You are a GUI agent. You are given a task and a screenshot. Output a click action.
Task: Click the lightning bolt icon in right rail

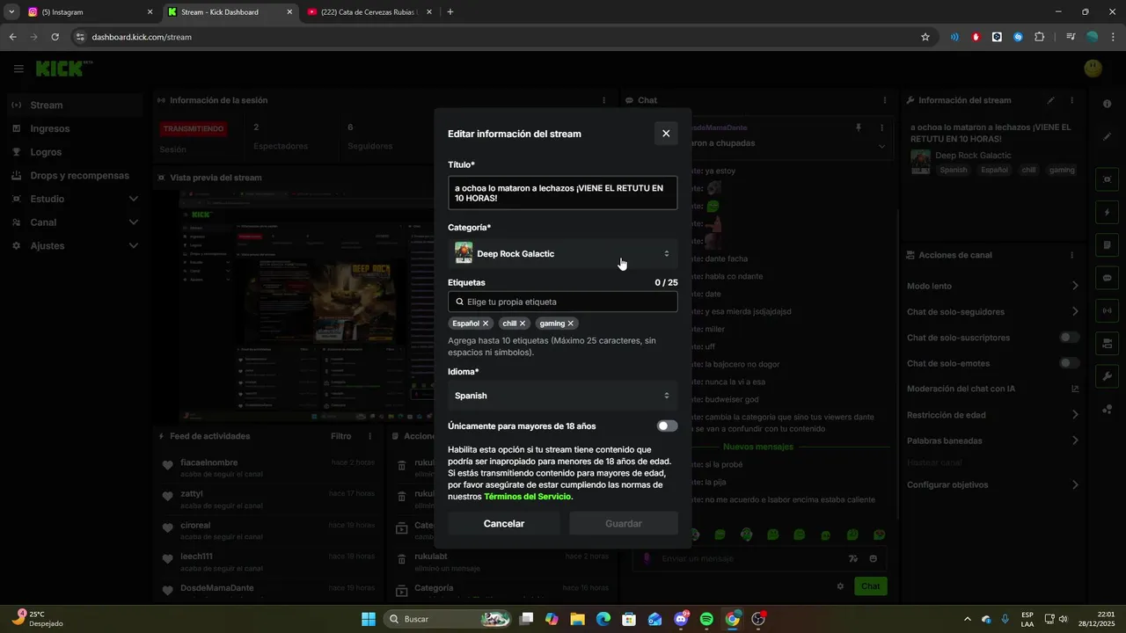pos(1108,213)
